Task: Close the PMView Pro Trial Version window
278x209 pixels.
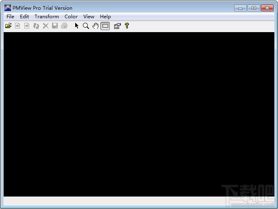Action: tap(267, 8)
